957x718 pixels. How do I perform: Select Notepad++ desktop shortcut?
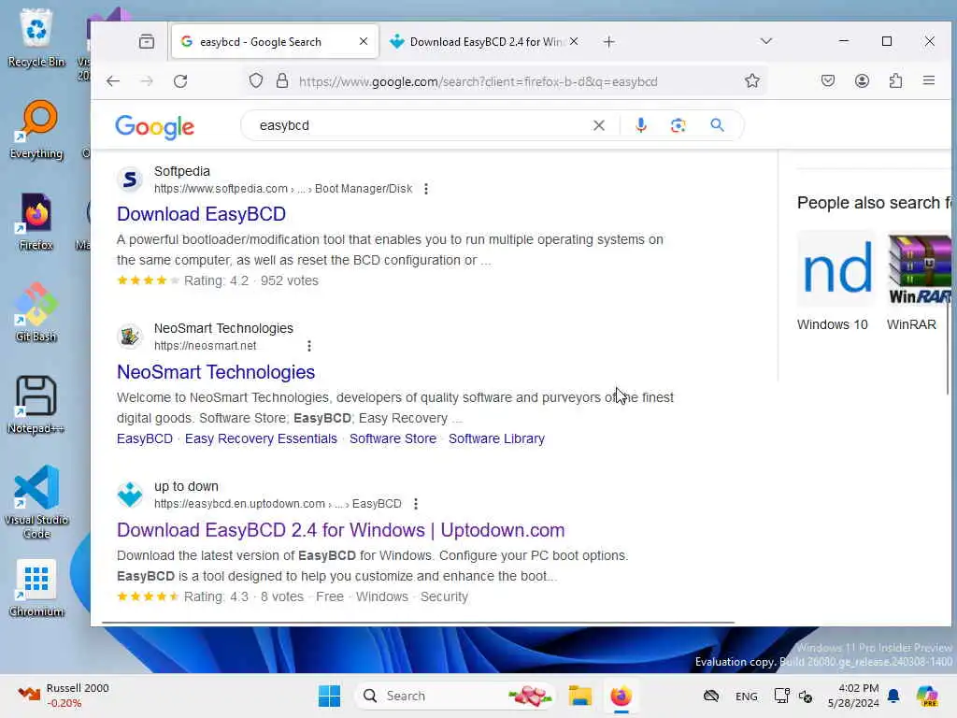pyautogui.click(x=36, y=404)
